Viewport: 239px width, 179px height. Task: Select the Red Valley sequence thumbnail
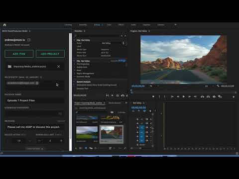click(112, 133)
